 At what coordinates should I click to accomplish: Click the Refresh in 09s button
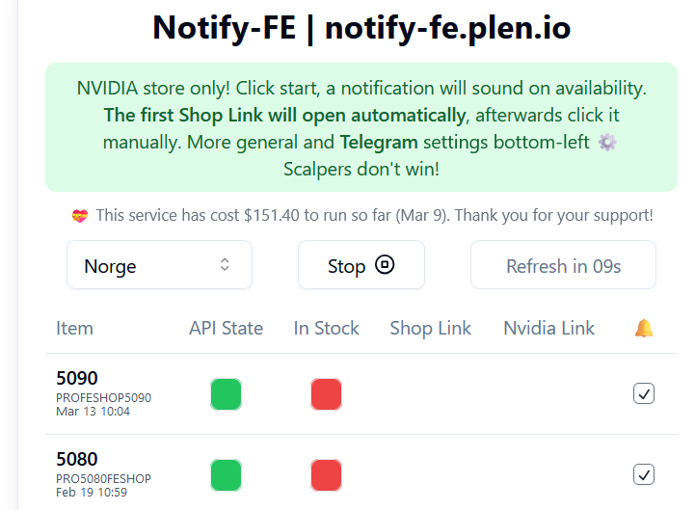click(563, 265)
